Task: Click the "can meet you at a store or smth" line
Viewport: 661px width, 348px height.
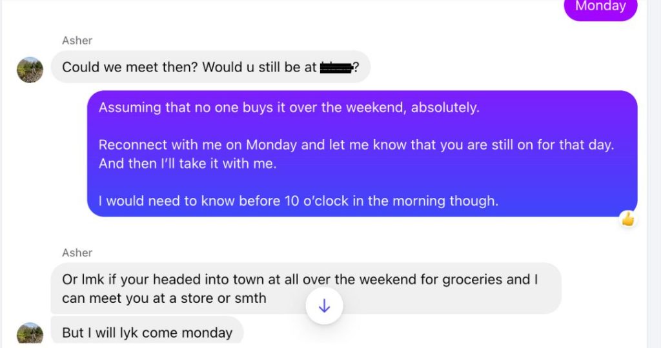Action: click(164, 298)
